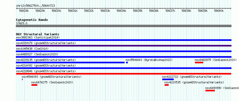Image resolution: width=239 pixels, height=101 pixels.
Task: Click the gray 13q21.1 cytoband bar
Action: click(x=124, y=26)
